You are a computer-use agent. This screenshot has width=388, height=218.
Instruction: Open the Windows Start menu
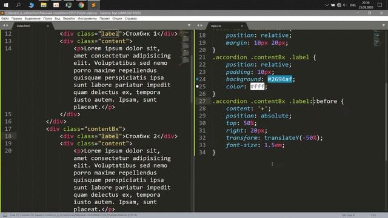[6, 5]
